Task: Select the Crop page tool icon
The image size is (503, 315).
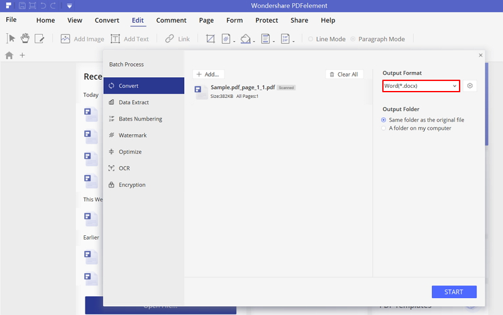Action: tap(211, 39)
